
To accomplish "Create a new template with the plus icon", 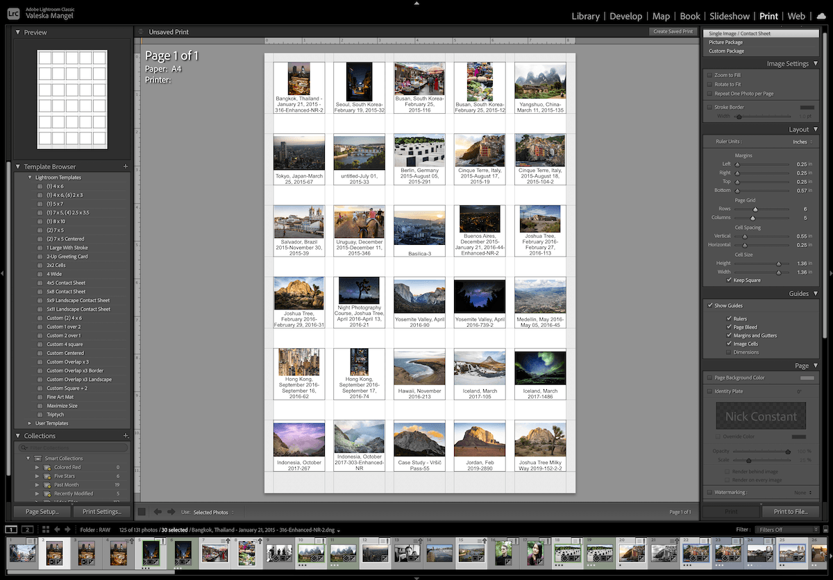I will 124,166.
